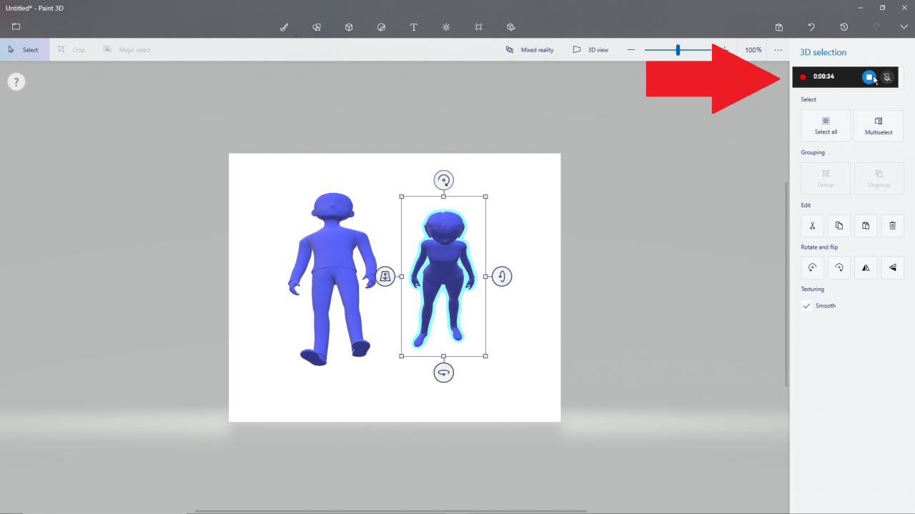The image size is (915, 514).
Task: Delete the selected 3D object
Action: click(892, 226)
